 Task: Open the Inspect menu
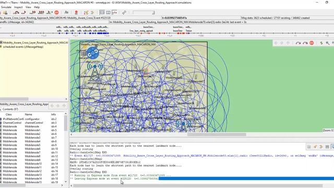coord(18,7)
